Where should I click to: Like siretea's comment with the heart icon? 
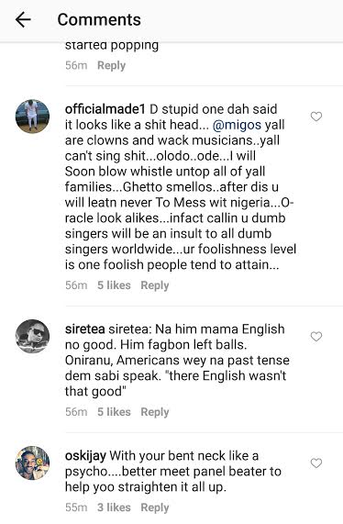[316, 336]
